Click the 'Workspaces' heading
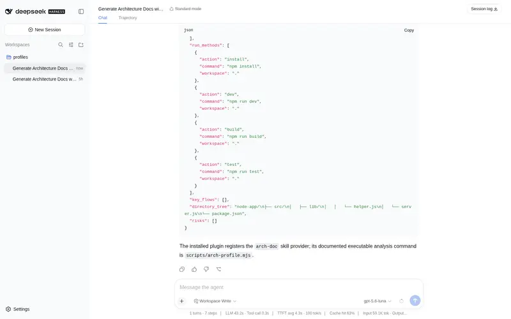Screen dimensions: 511x319 click(x=17, y=45)
